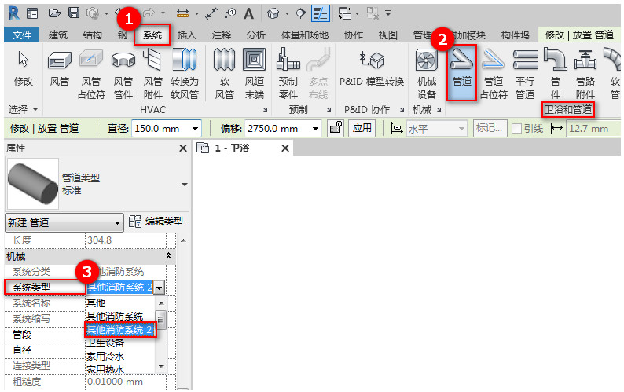
Task: Click the properties panel scroll-up arrow
Action: pyautogui.click(x=183, y=240)
